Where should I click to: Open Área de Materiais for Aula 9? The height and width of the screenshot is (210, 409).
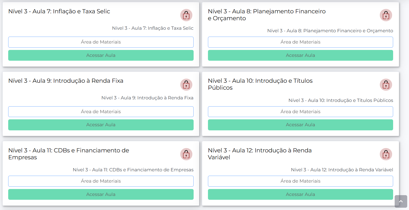point(101,112)
